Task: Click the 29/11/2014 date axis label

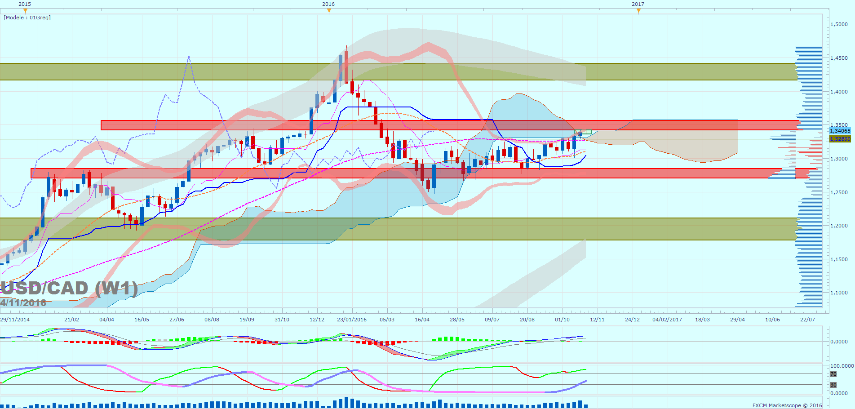Action: 15,320
